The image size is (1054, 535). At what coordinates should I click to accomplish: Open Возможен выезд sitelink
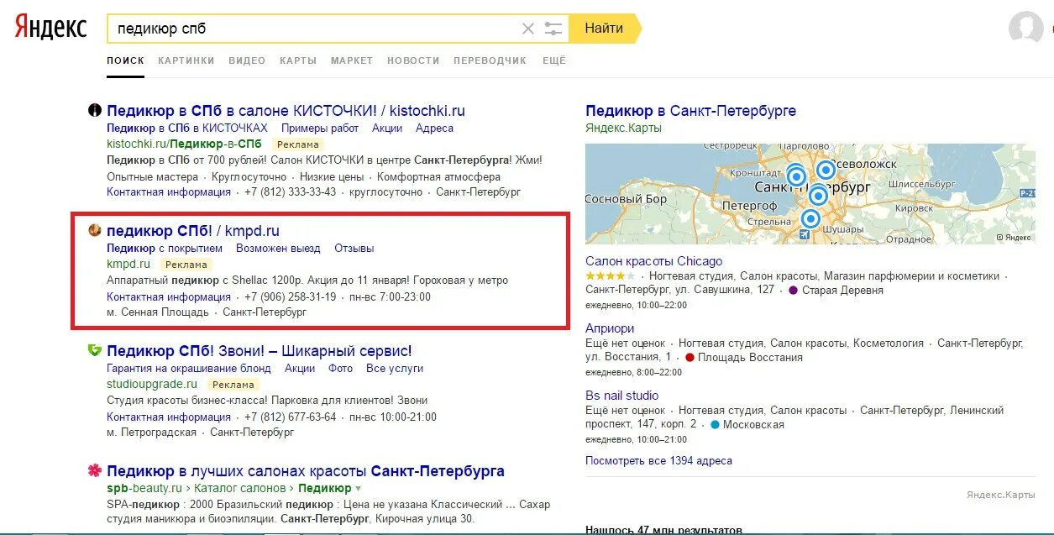[278, 249]
